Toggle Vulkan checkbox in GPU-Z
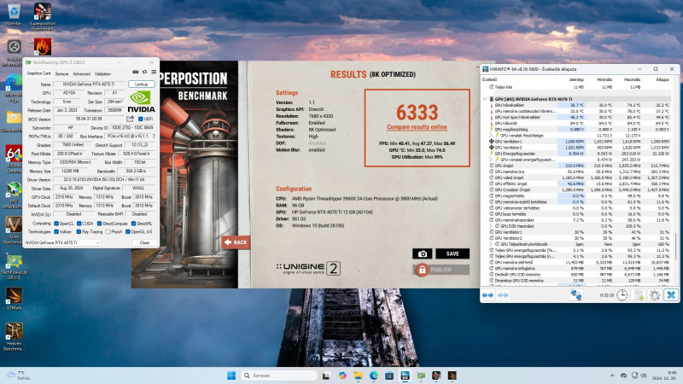Screen dimensions: 683x384 pos(56,231)
